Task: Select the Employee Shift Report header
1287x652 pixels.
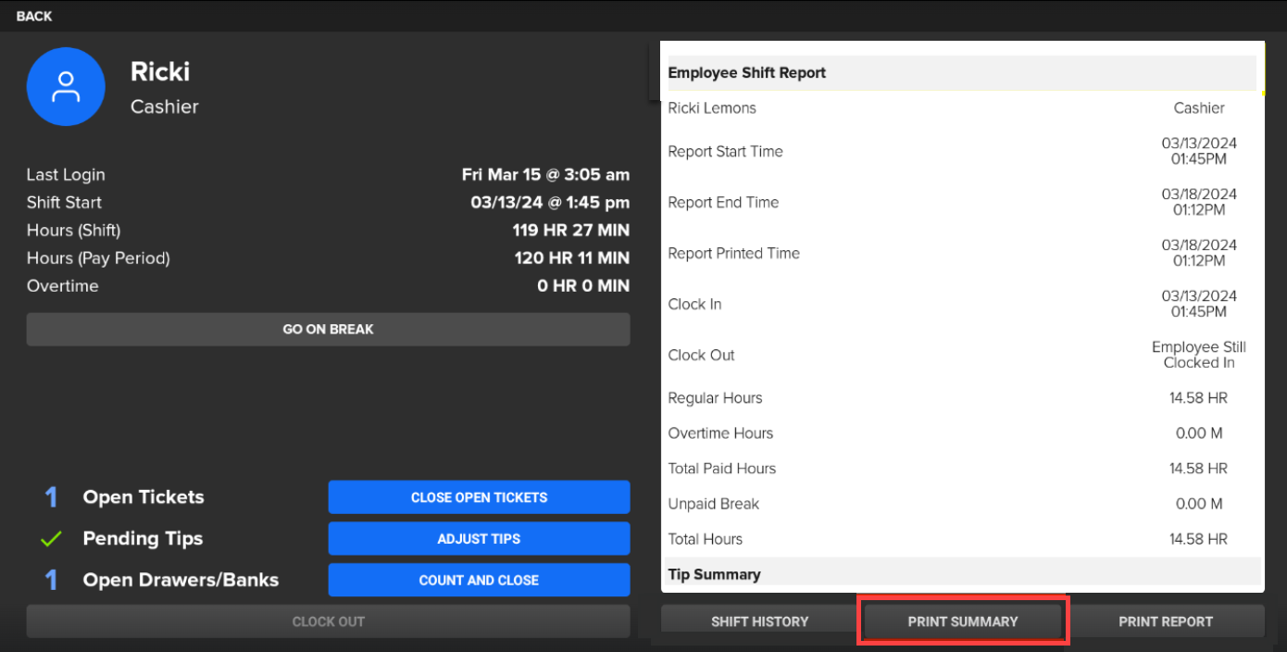Action: coord(746,73)
